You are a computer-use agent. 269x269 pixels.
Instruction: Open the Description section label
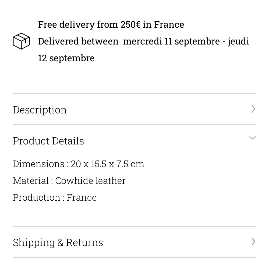40,110
